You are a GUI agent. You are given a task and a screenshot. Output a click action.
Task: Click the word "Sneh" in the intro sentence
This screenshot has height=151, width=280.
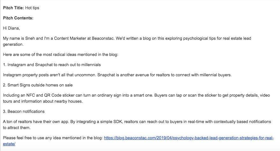pyautogui.click(x=30, y=38)
